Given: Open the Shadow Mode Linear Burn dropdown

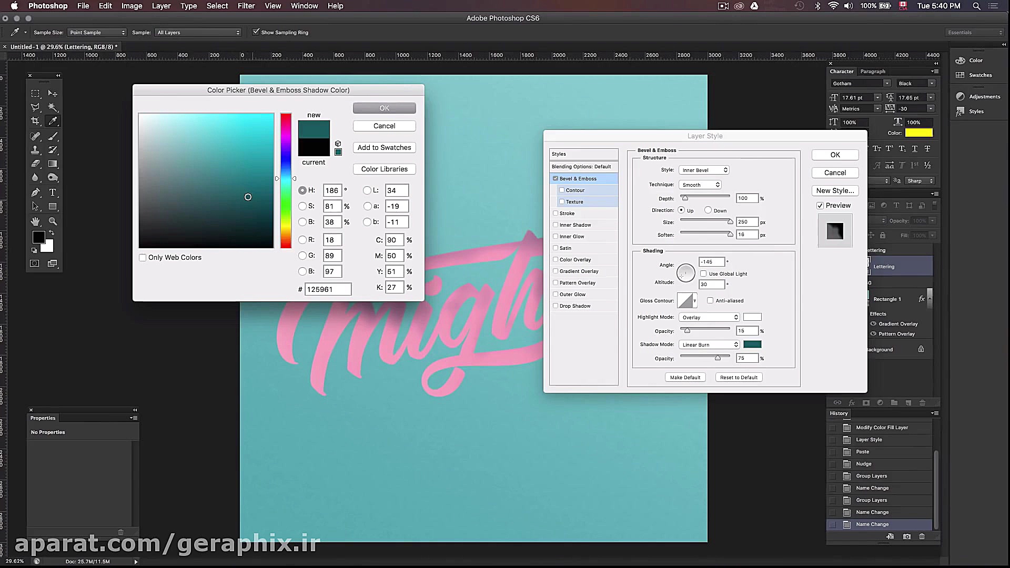Looking at the screenshot, I should (x=709, y=345).
